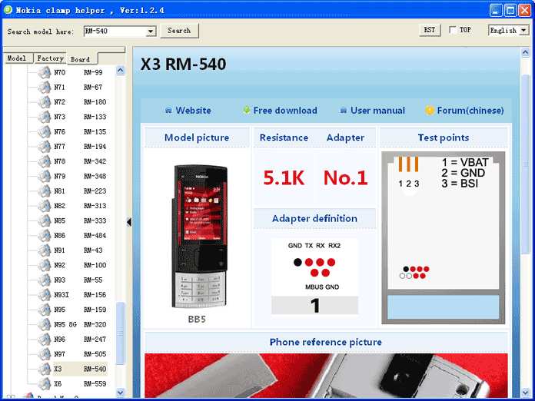The height and width of the screenshot is (401, 535).
Task: Click the phone icon beside N79
Action: point(45,176)
